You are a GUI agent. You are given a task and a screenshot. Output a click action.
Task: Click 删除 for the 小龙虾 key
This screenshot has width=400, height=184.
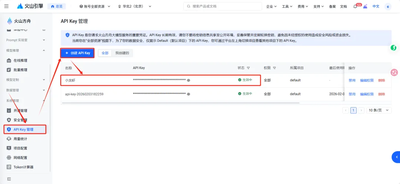point(381,80)
